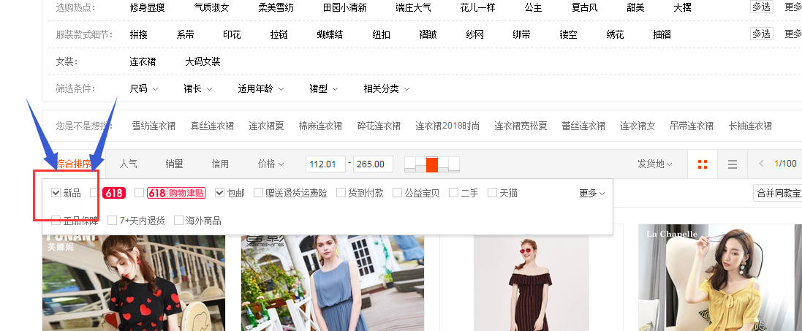Uncheck the 包邮 checkbox

(219, 193)
